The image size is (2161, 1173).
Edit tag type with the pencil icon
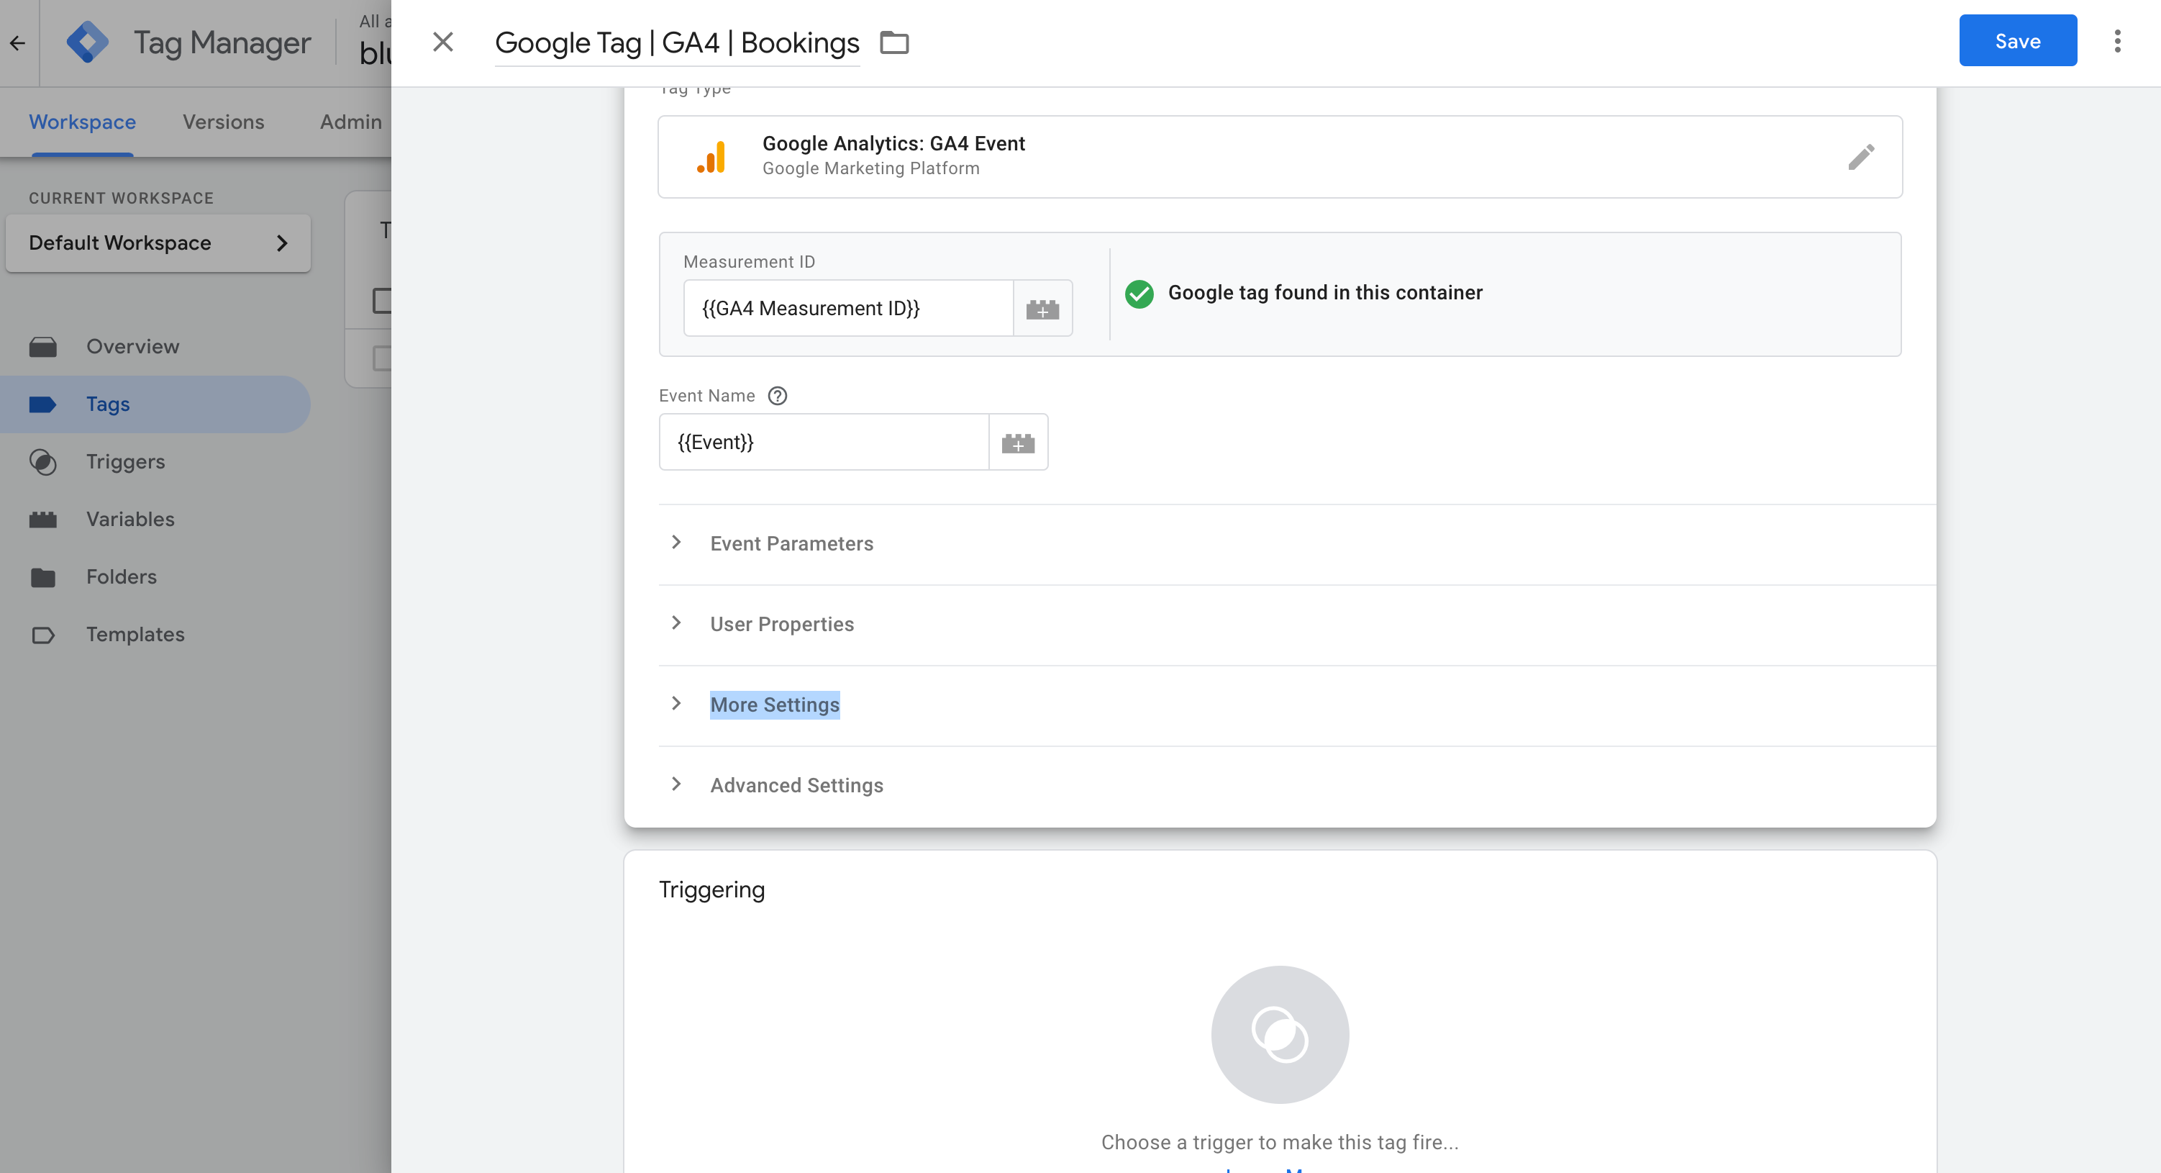point(1861,157)
